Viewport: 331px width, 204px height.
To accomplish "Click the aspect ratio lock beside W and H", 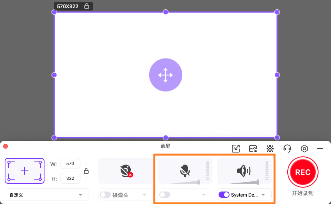I will click(86, 171).
